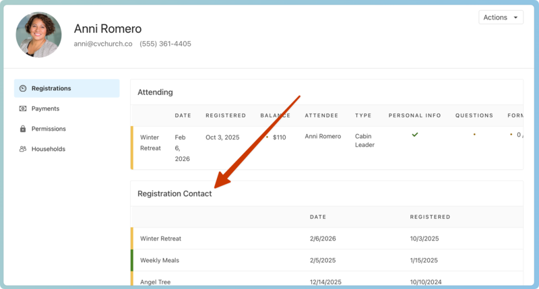Screen dimensions: 539x289
Task: Click the Households people icon
Action: click(23, 149)
